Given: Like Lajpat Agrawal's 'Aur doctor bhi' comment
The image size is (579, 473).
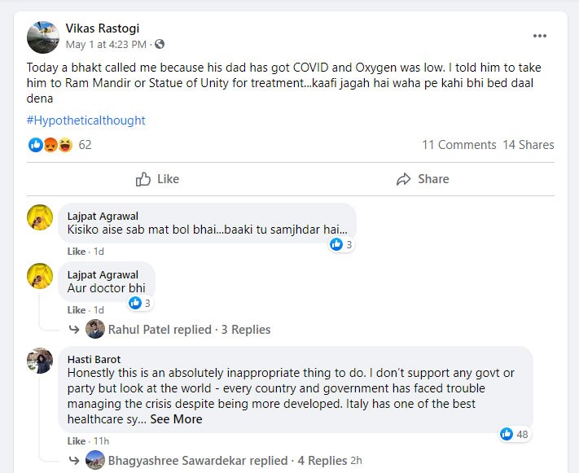Looking at the screenshot, I should [76, 310].
